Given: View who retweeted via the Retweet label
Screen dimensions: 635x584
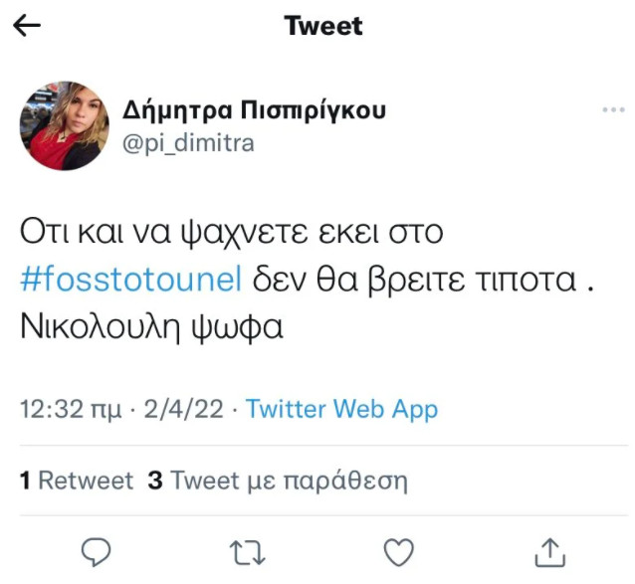Looking at the screenshot, I should [85, 481].
